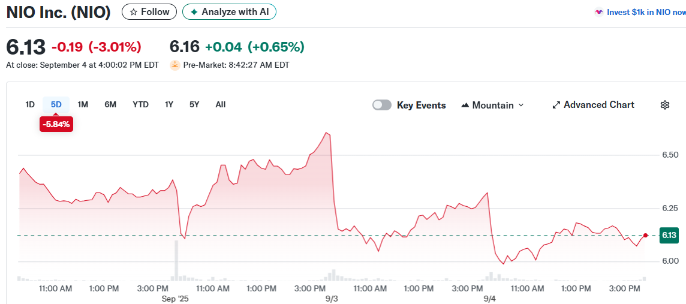This screenshot has width=686, height=304.
Task: Click the 9/4 date label
Action: pos(489,299)
